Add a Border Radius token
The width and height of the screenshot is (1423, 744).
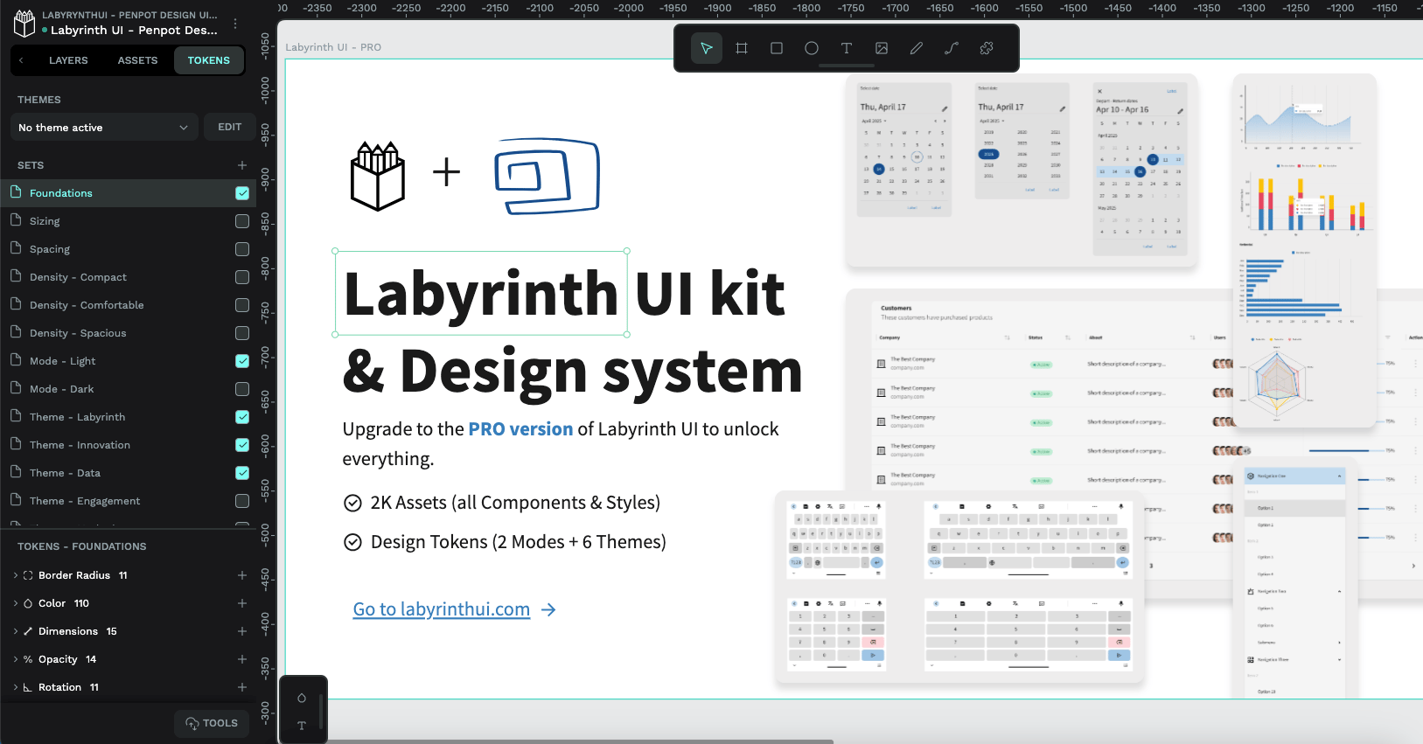(242, 575)
